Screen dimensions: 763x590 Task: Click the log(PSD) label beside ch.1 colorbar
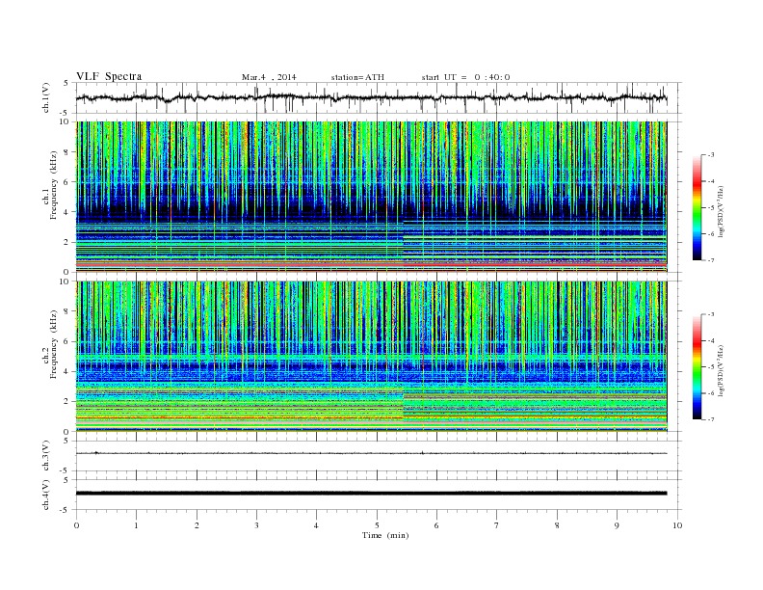pos(721,212)
